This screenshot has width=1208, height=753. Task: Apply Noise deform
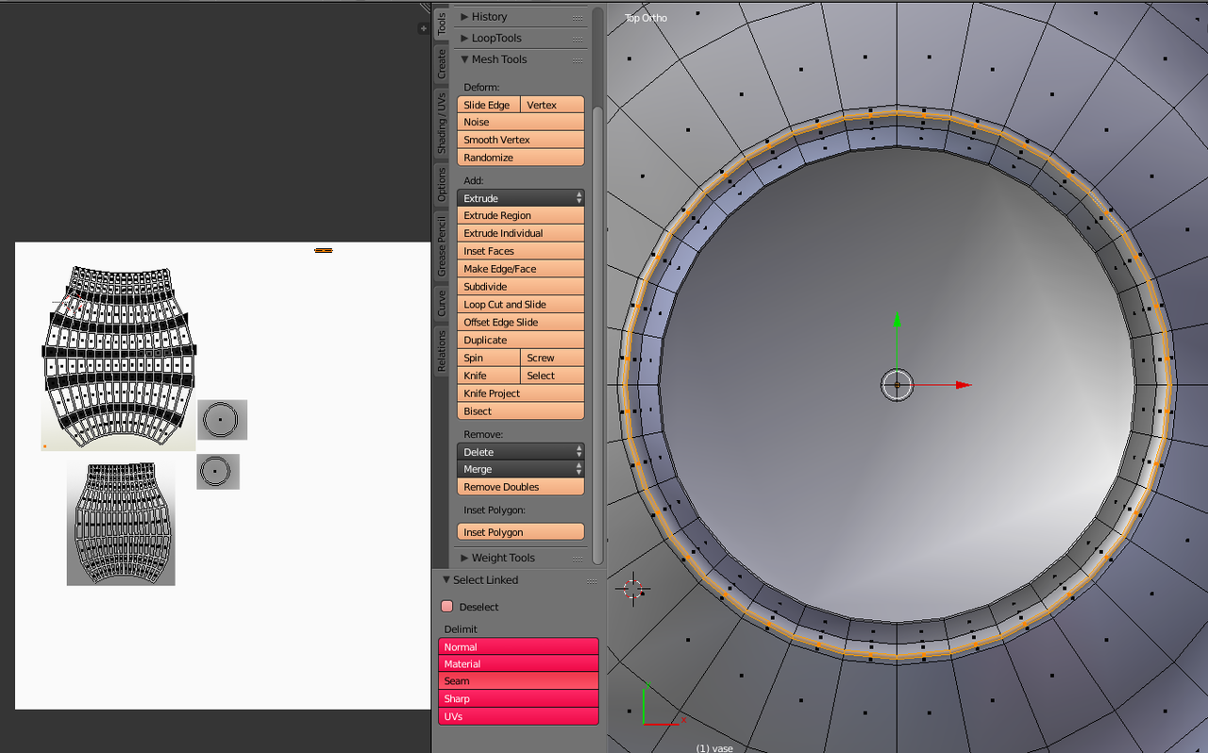521,123
